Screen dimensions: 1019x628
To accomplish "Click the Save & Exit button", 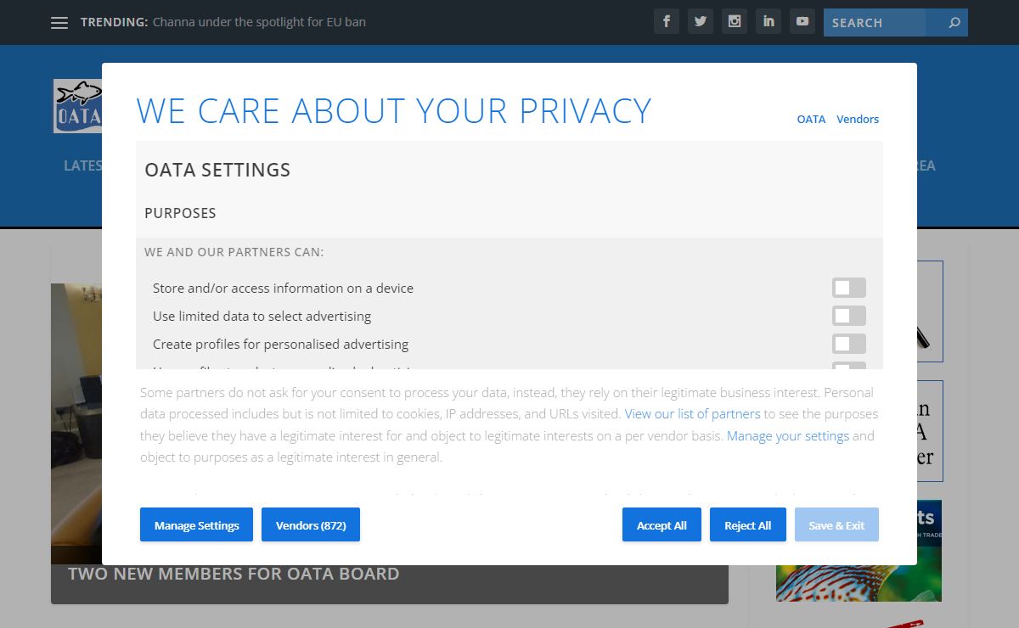I will (x=836, y=524).
